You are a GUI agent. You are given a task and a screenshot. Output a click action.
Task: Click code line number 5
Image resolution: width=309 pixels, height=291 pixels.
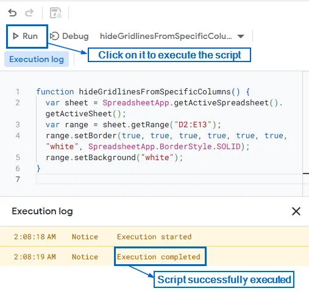point(18,158)
